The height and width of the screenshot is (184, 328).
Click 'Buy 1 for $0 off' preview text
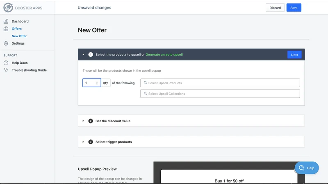tap(229, 181)
